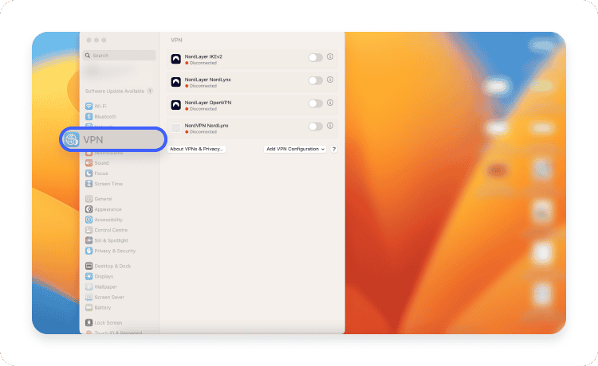Open Wallpaper settings in the sidebar
Screen dimensions: 598x366
click(x=101, y=287)
